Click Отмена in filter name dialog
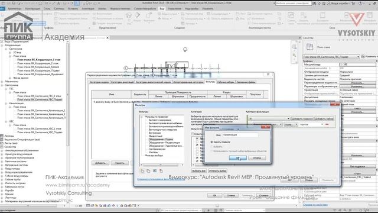Screen dimensions: 378x213 coord(257,158)
